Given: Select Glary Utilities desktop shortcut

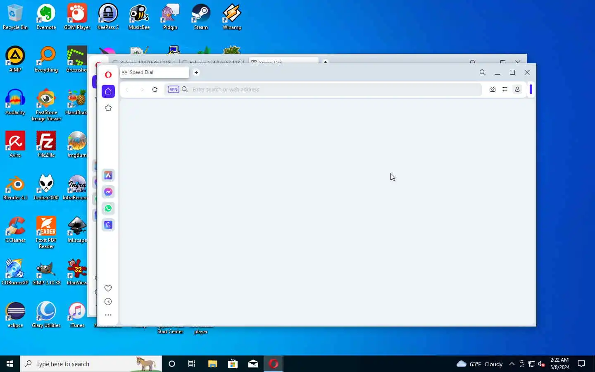Looking at the screenshot, I should [x=46, y=315].
